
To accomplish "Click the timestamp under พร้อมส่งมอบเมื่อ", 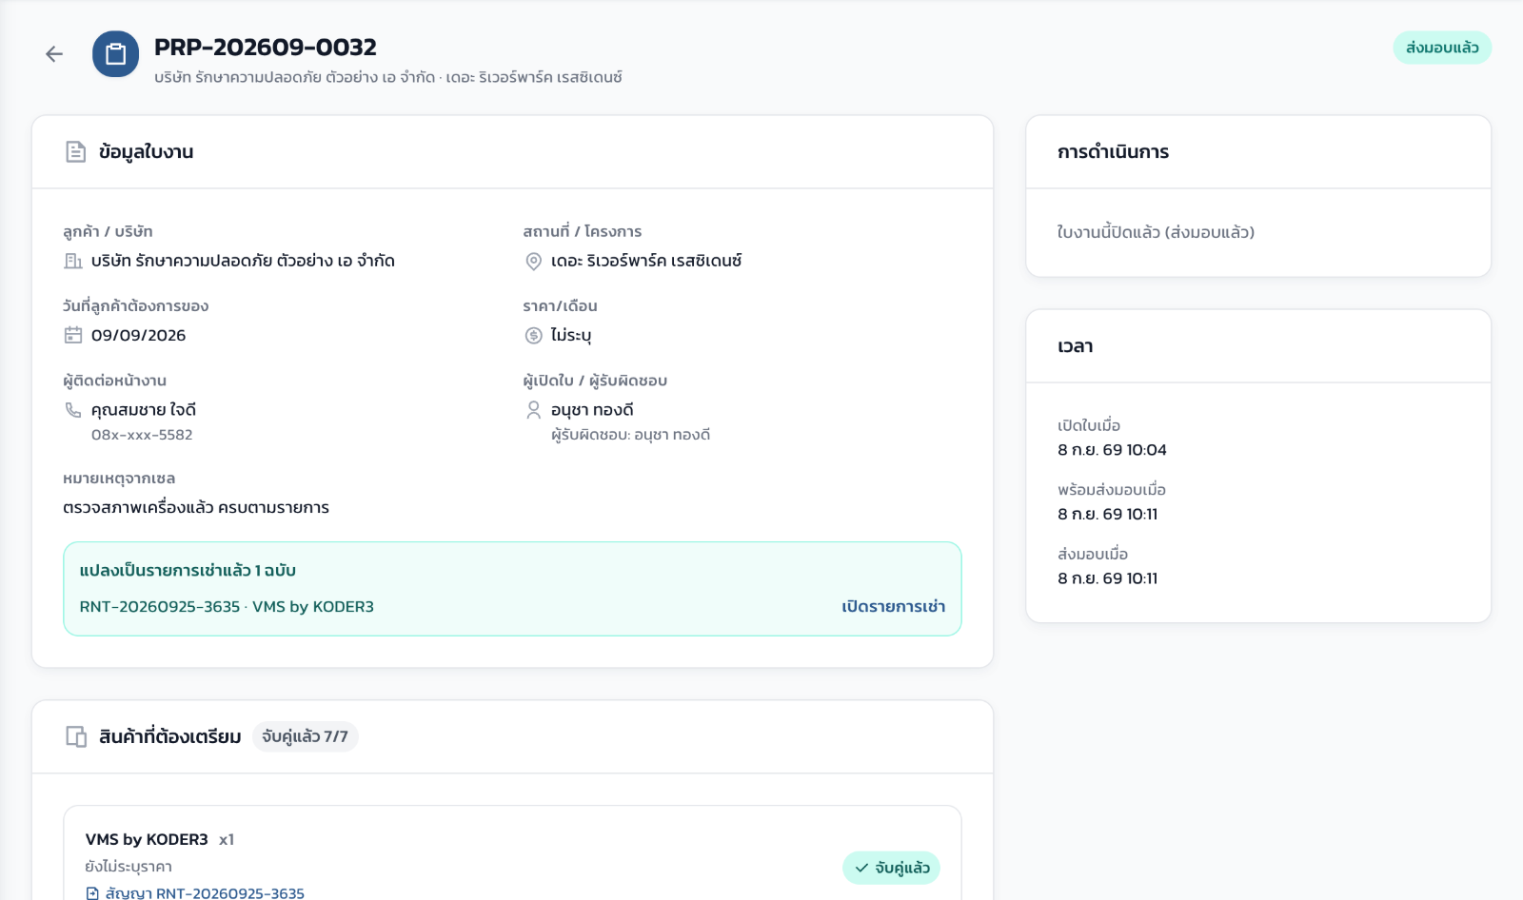I will click(1108, 515).
